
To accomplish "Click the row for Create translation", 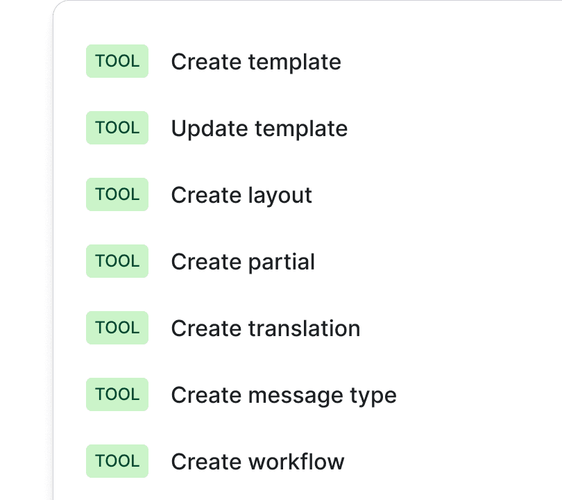I will (x=265, y=329).
